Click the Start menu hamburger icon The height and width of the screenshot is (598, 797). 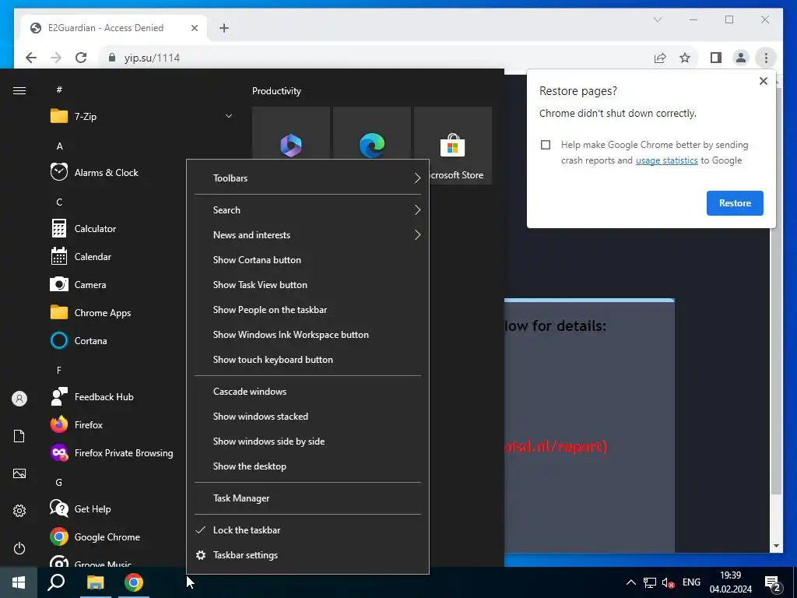(x=19, y=90)
